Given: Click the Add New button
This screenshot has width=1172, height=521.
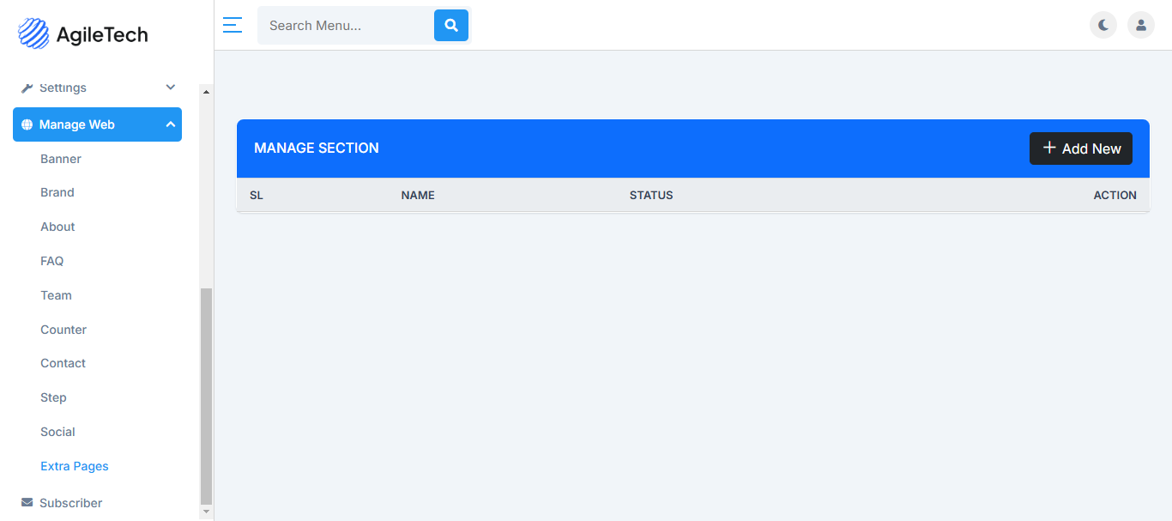Looking at the screenshot, I should click(1081, 148).
